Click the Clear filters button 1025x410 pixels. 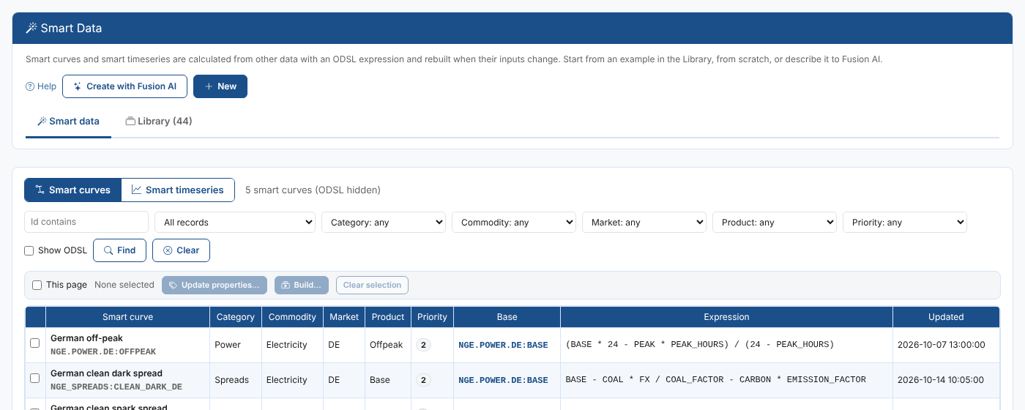click(x=181, y=250)
